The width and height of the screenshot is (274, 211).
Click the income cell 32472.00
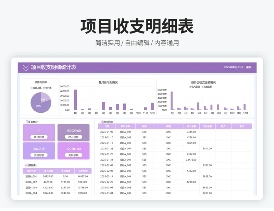tap(191, 160)
